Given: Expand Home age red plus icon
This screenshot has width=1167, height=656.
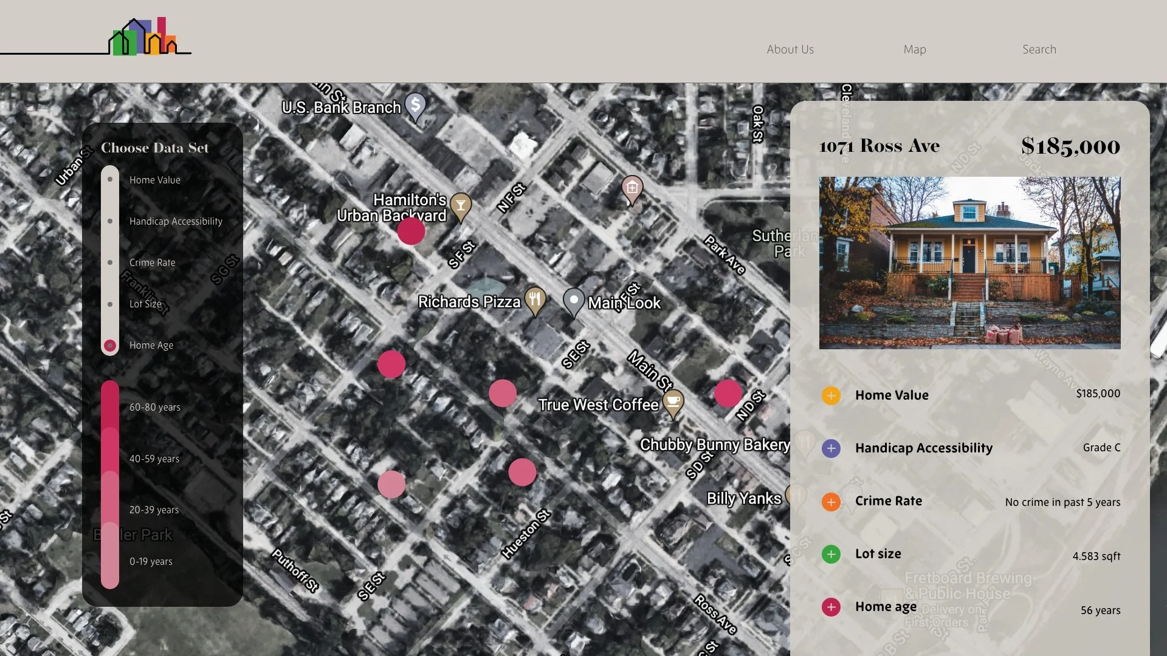Looking at the screenshot, I should (x=831, y=607).
